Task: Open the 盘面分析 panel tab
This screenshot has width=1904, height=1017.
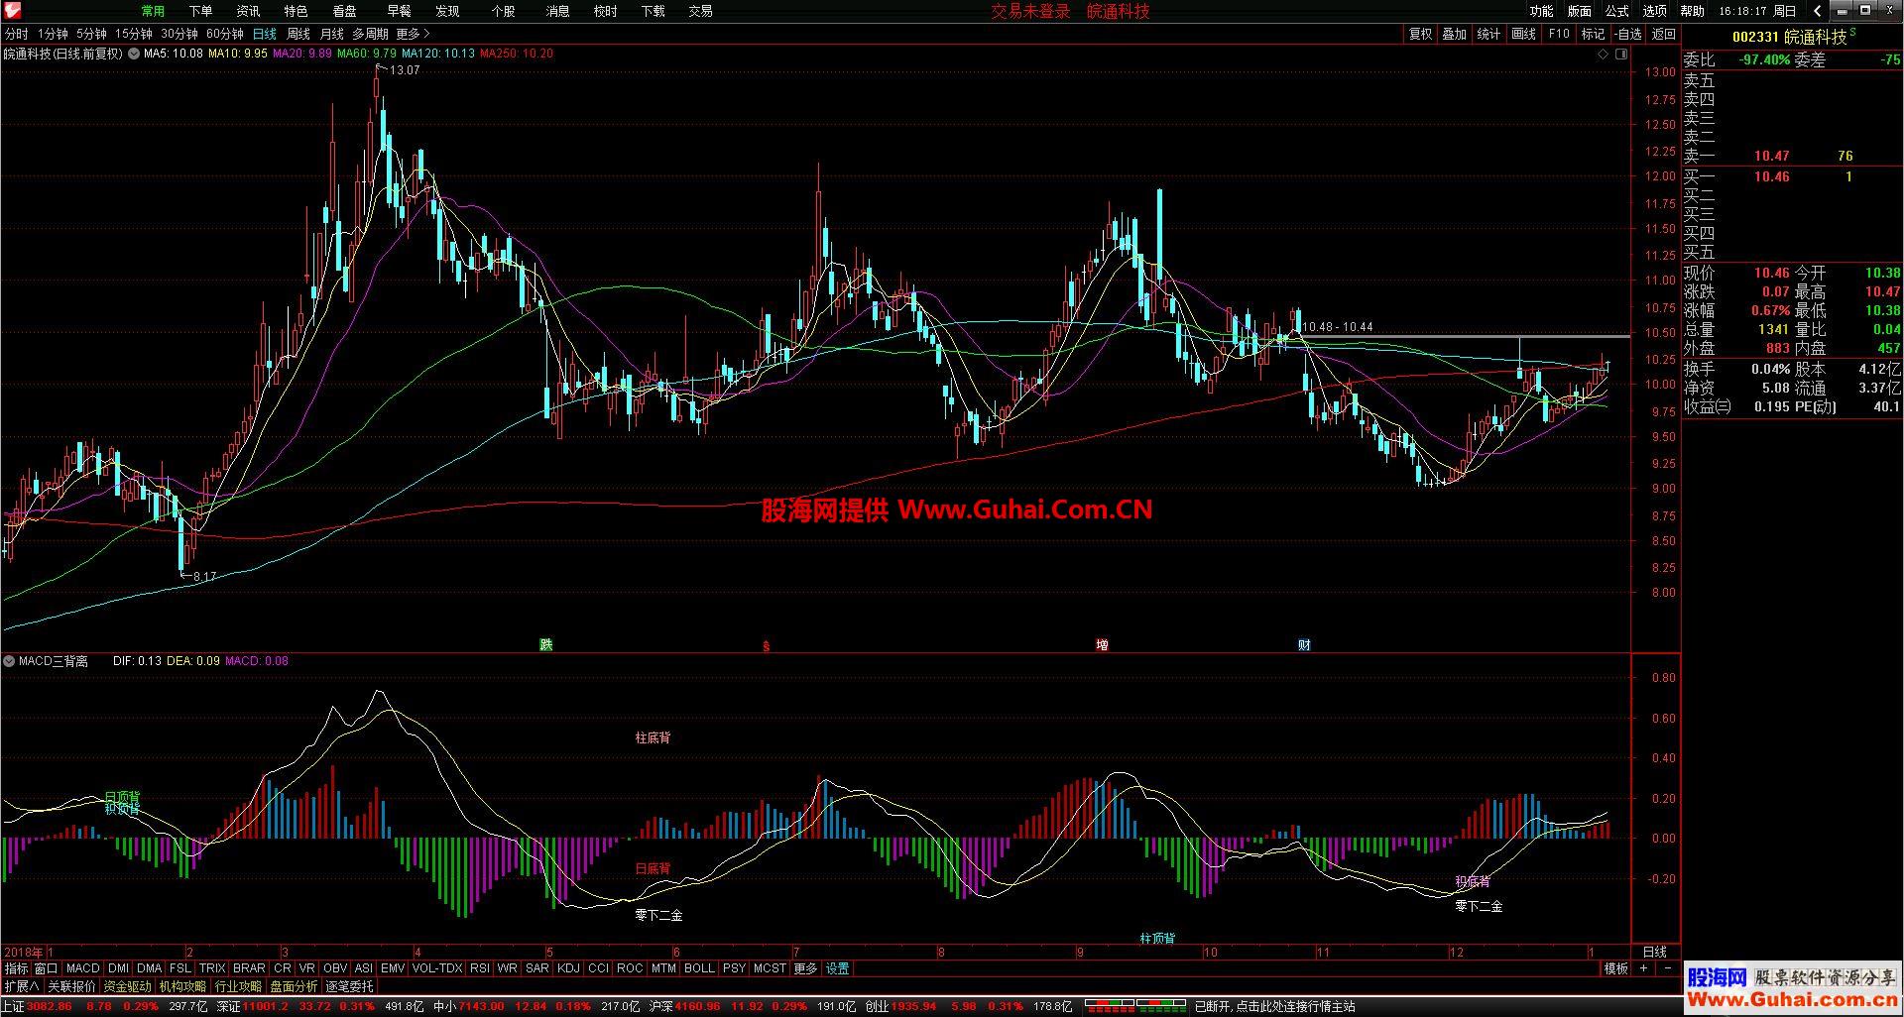Action: click(x=295, y=986)
